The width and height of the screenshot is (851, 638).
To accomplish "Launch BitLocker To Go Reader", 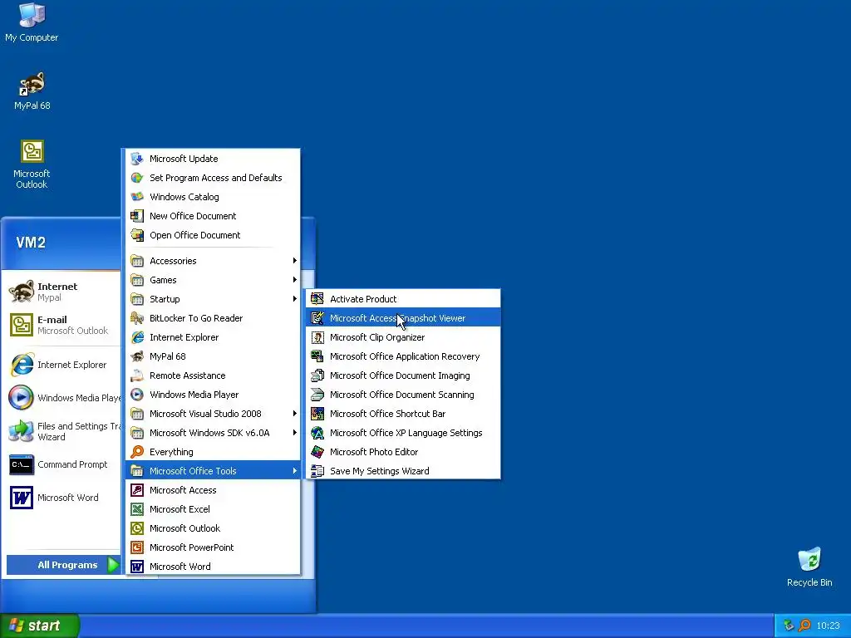I will click(x=213, y=318).
